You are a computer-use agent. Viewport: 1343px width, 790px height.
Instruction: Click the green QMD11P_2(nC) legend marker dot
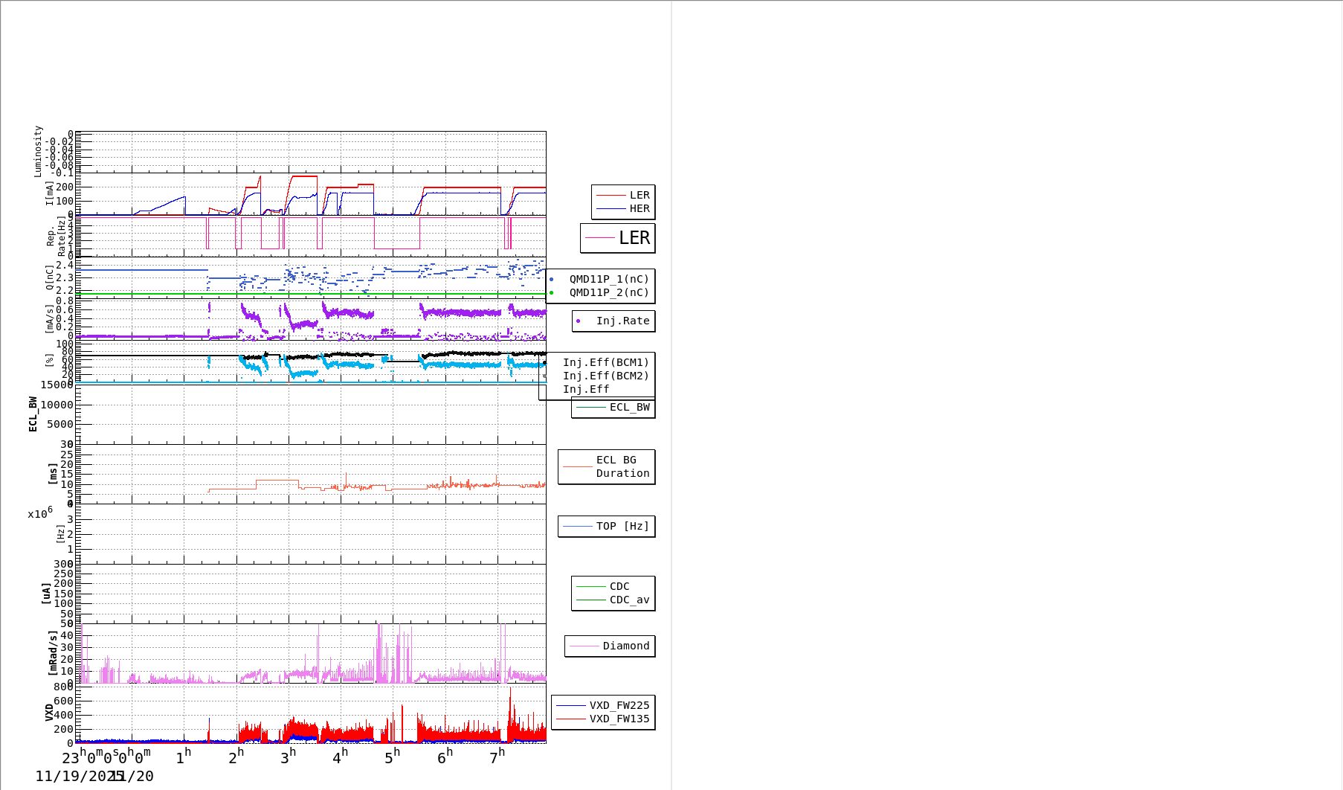(551, 293)
